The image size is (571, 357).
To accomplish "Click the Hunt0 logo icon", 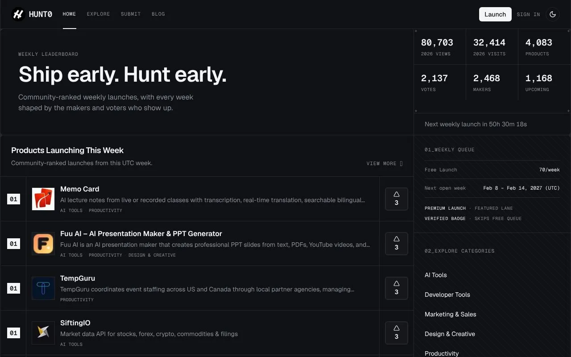I will (18, 14).
